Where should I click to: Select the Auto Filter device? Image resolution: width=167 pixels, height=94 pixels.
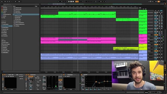(26, 14)
